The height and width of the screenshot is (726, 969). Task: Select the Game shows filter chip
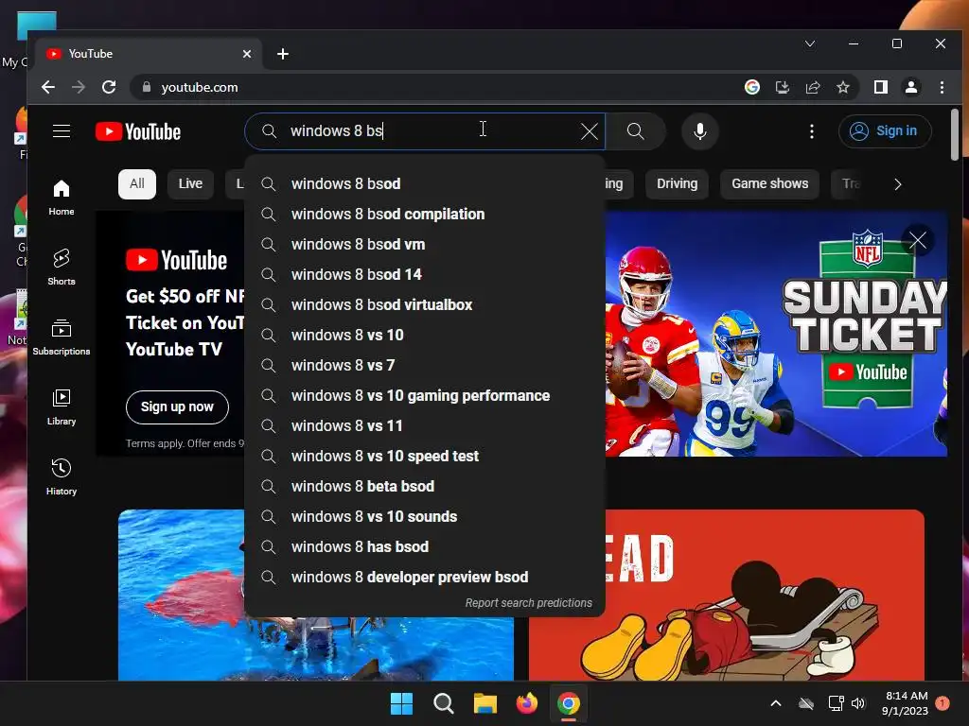(x=769, y=184)
